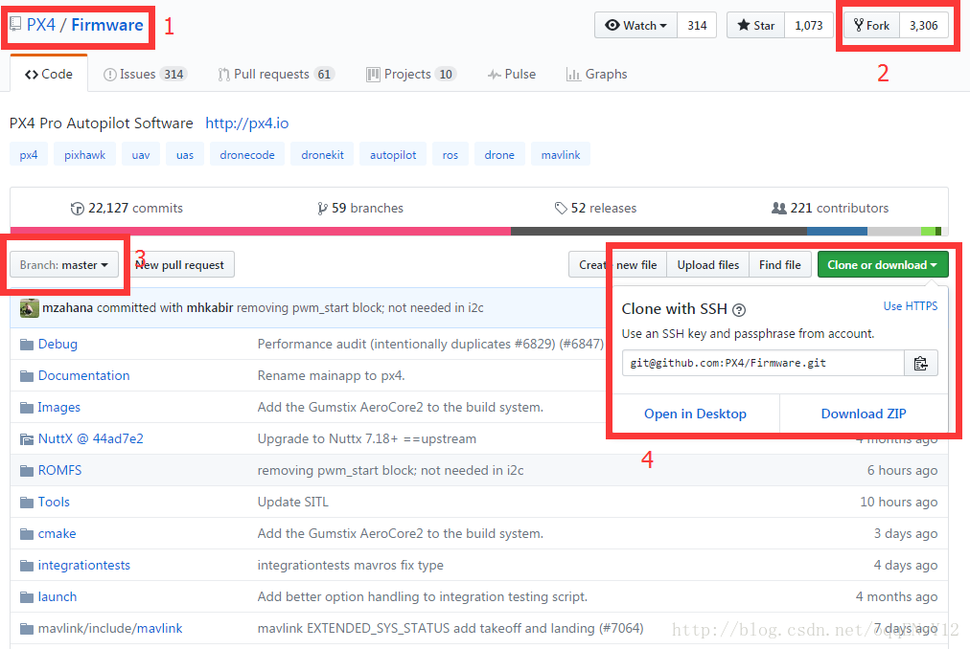Click Open in Desktop
970x649 pixels.
click(x=695, y=414)
